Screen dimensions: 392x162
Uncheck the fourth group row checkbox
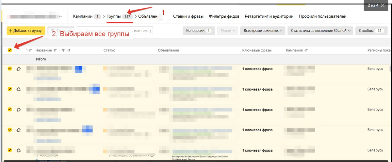[x=9, y=129]
